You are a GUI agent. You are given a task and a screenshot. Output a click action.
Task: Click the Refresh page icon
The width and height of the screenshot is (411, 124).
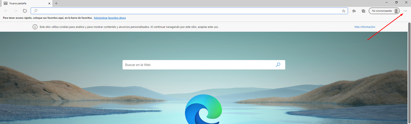point(25,11)
